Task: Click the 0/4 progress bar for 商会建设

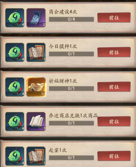Action: point(71,19)
